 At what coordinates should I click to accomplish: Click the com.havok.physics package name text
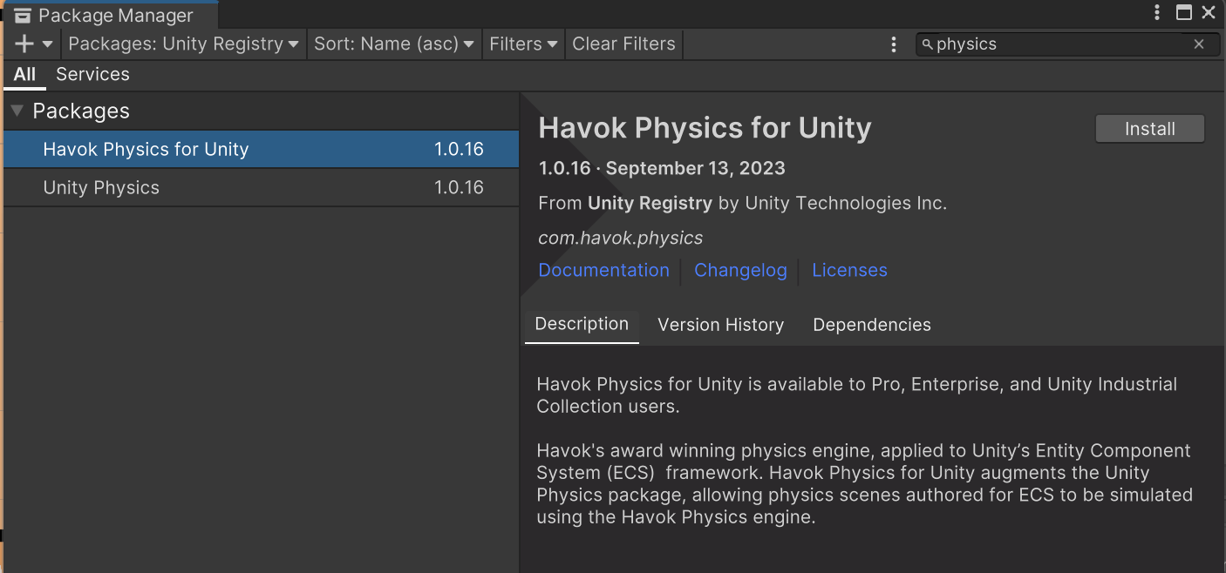(x=620, y=238)
